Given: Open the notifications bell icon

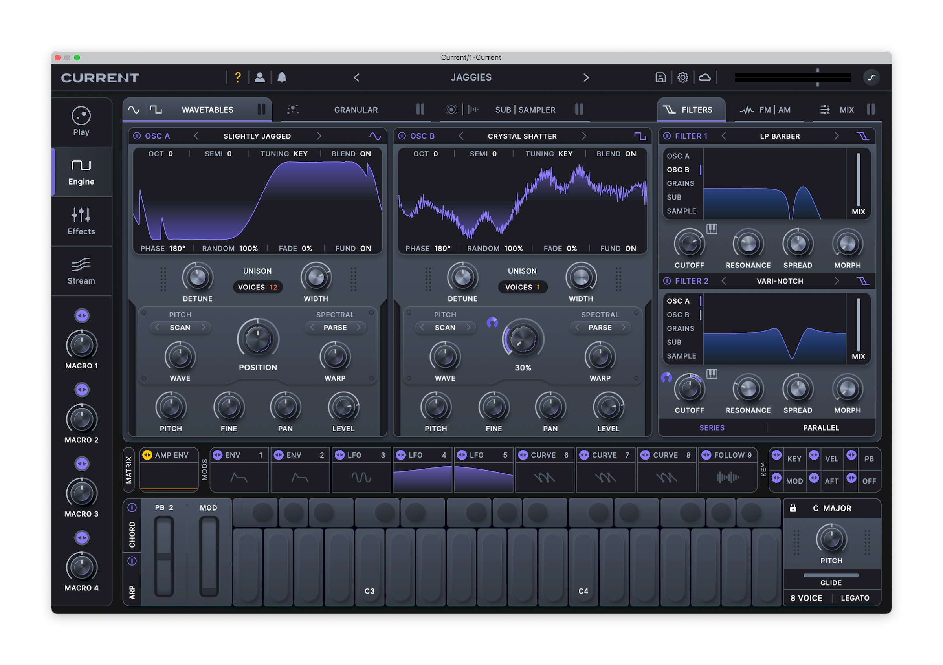Looking at the screenshot, I should tap(282, 77).
